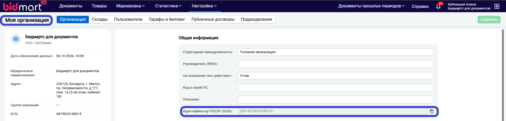Click the Структурная принадлежность field
This screenshot has height=121, width=506.
pyautogui.click(x=336, y=52)
